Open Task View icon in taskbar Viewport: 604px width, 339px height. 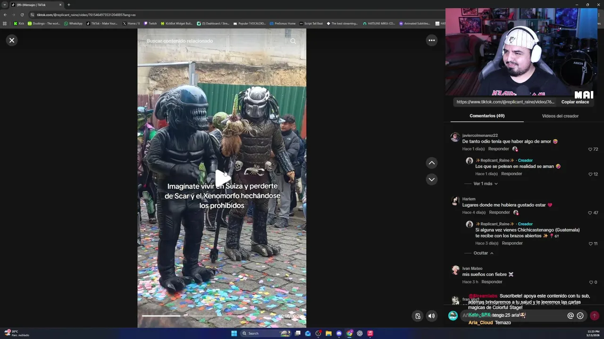tap(298, 333)
